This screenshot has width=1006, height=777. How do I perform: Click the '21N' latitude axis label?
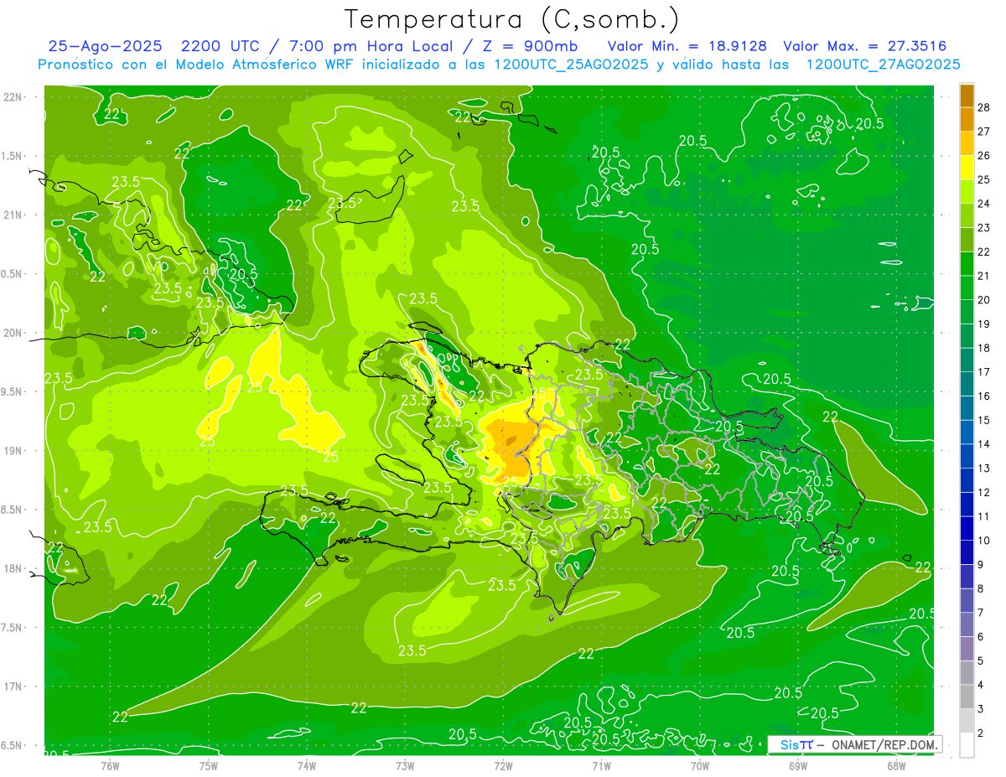[x=12, y=215]
